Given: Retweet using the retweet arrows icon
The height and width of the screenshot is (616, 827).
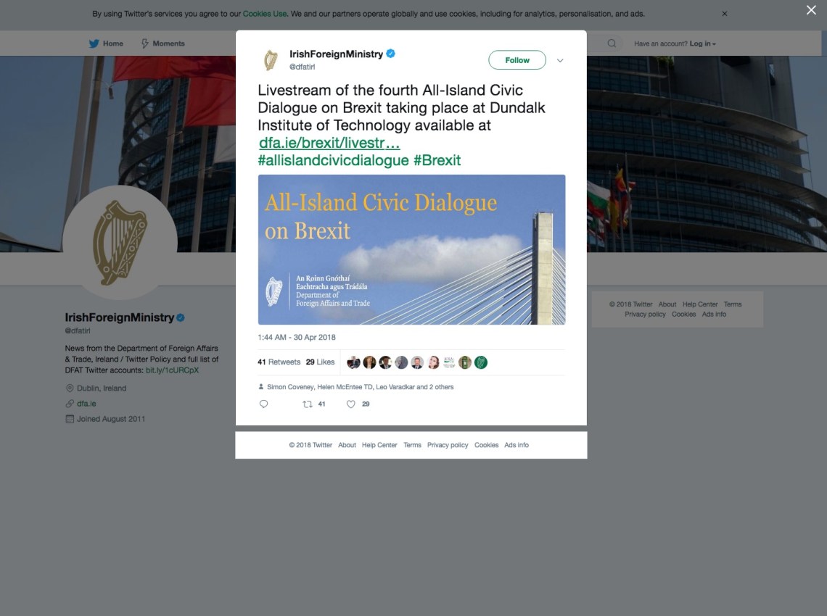Looking at the screenshot, I should (x=307, y=404).
